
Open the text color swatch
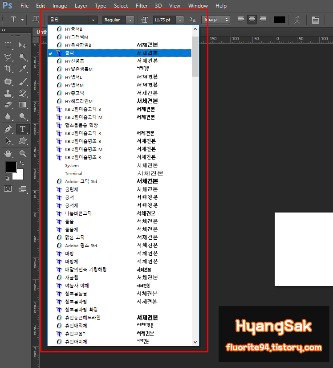279,20
